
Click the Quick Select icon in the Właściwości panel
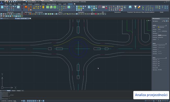click(168, 21)
